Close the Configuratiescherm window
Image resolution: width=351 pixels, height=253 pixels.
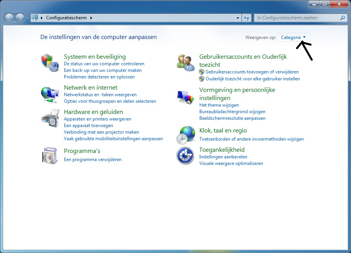coord(339,4)
